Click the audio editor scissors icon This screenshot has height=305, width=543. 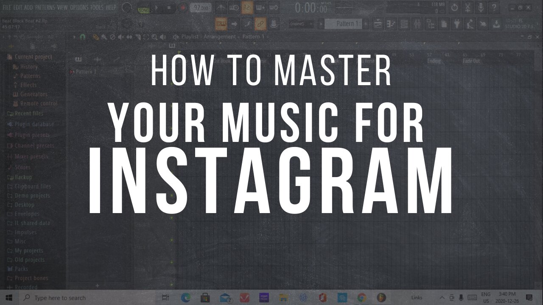click(467, 8)
